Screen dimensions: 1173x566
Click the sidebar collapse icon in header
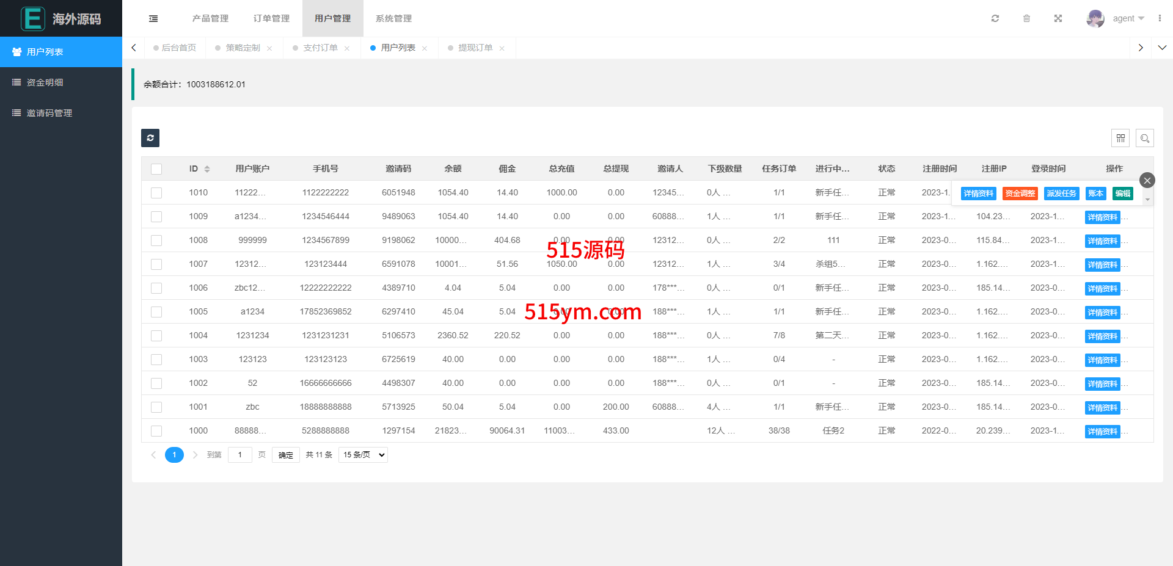click(153, 18)
